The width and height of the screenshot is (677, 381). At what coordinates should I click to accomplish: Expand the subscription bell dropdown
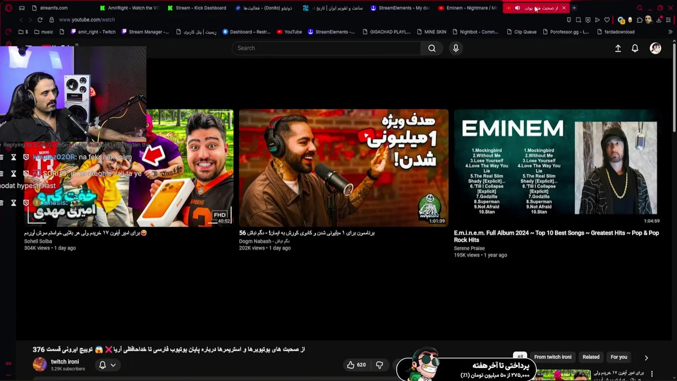tap(107, 365)
